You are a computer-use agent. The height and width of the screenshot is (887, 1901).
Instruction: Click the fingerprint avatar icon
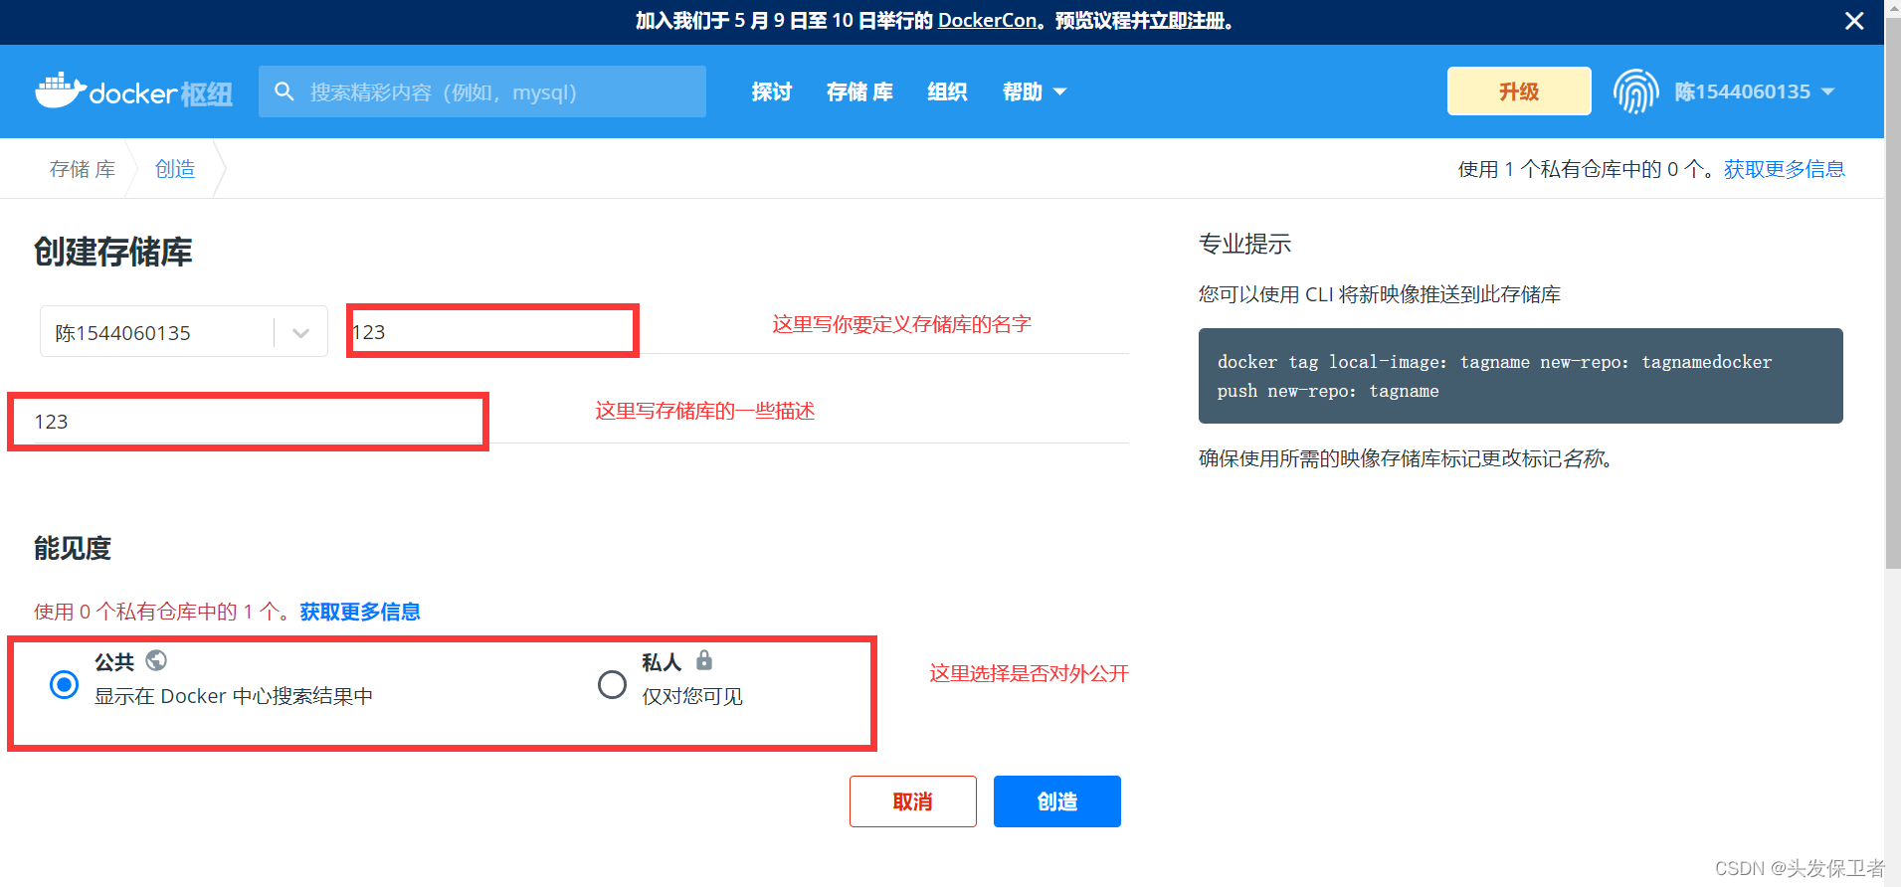1636,91
